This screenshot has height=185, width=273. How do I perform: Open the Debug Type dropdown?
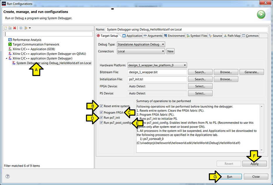pos(162,44)
